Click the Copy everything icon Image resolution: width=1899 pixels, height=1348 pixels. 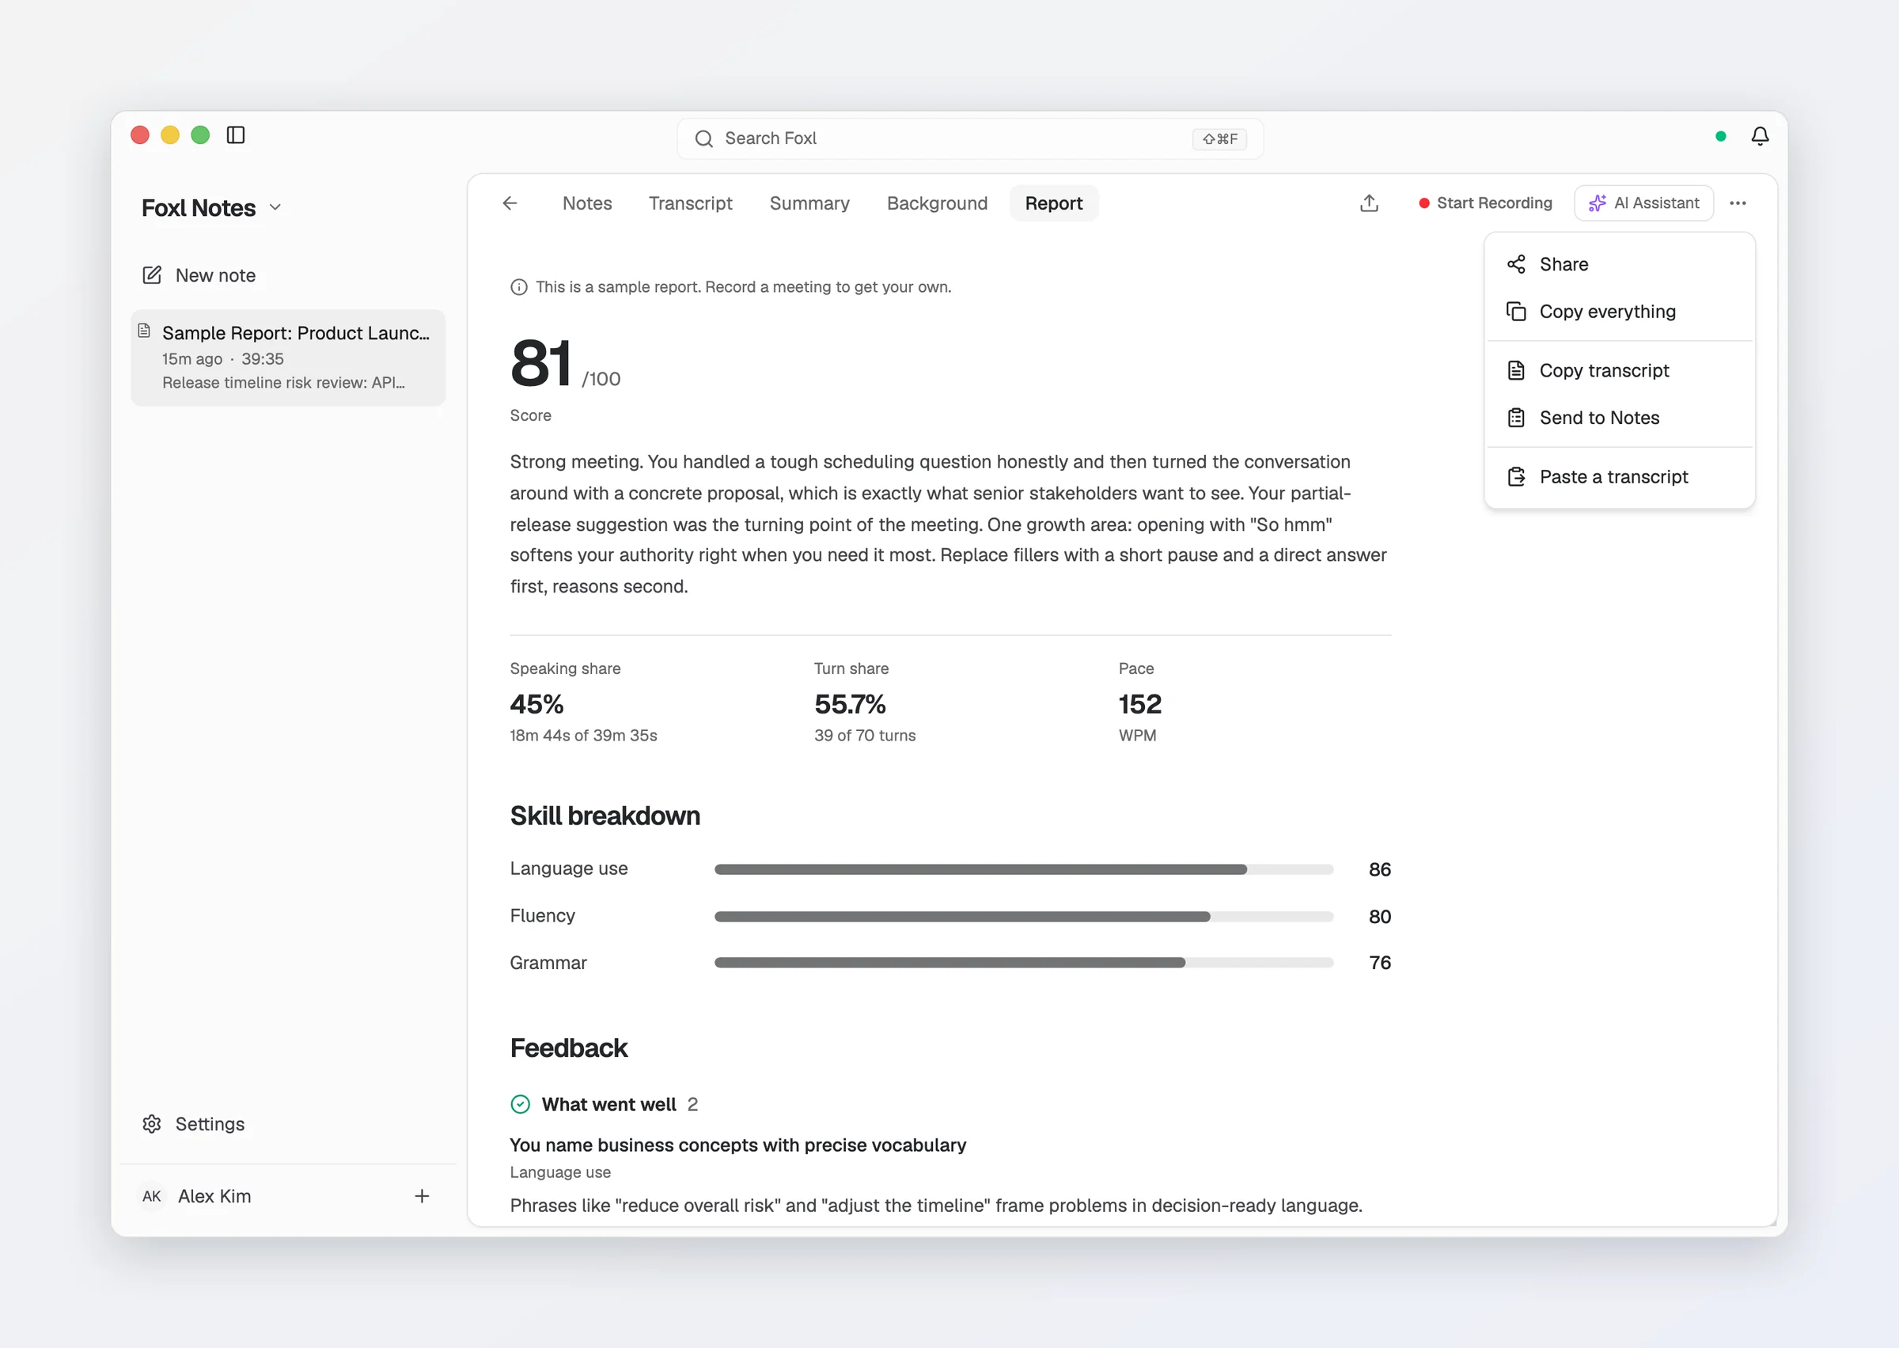click(x=1516, y=311)
